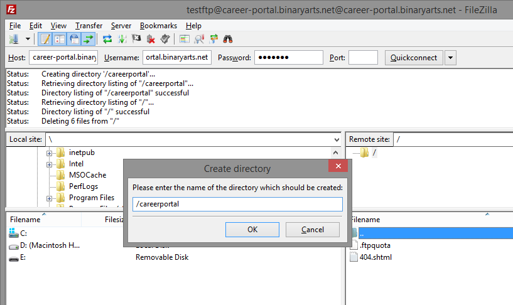Open the Quickconnect history dropdown arrow

click(450, 58)
